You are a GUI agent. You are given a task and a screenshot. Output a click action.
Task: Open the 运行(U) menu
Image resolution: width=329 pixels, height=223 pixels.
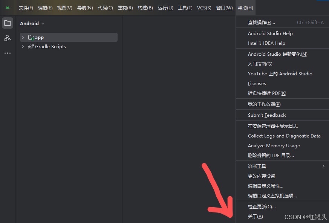tap(165, 8)
